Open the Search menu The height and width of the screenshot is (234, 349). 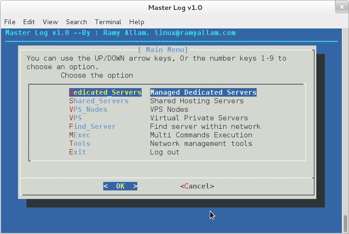pos(76,22)
